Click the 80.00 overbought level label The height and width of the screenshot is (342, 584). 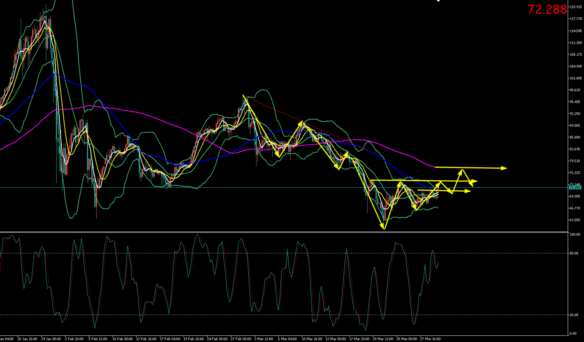pos(574,253)
